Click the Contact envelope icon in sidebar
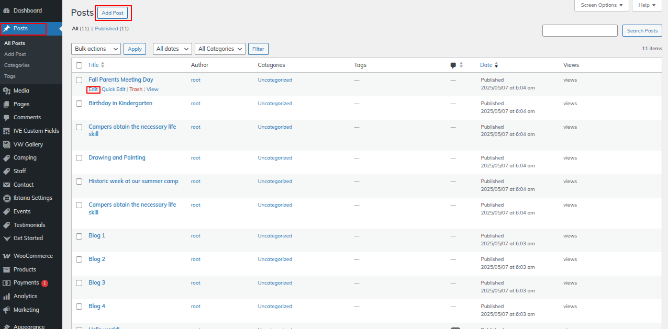 tap(6, 185)
